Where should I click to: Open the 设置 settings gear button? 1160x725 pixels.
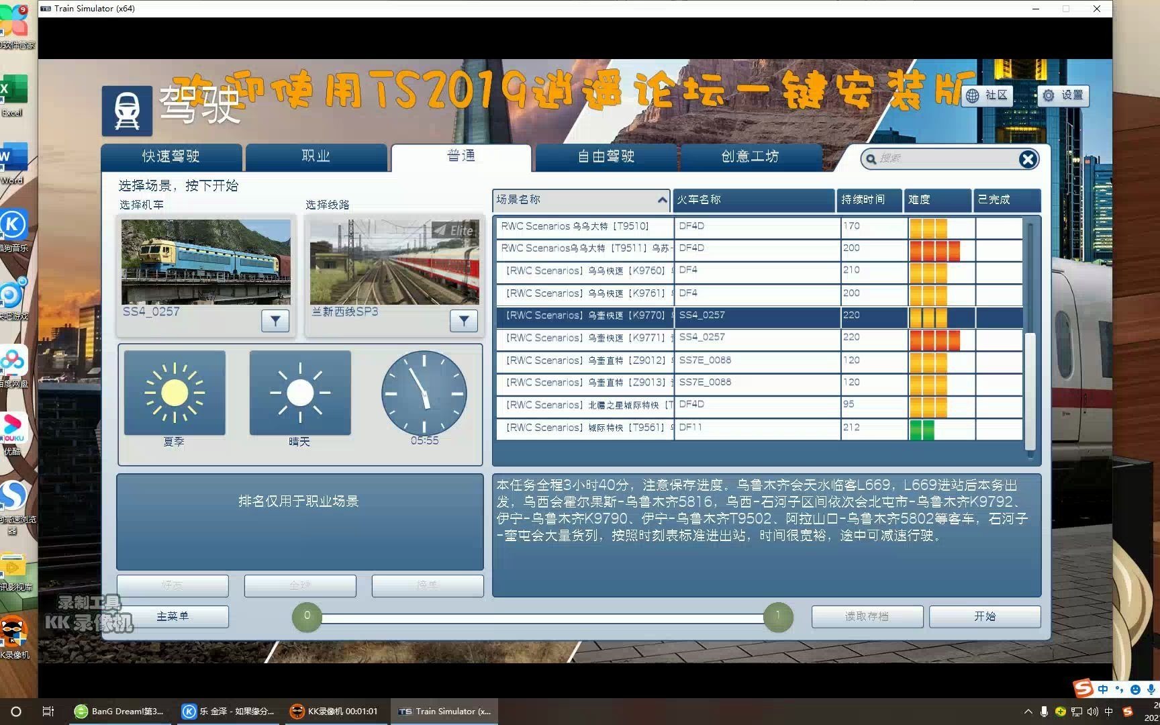point(1063,95)
